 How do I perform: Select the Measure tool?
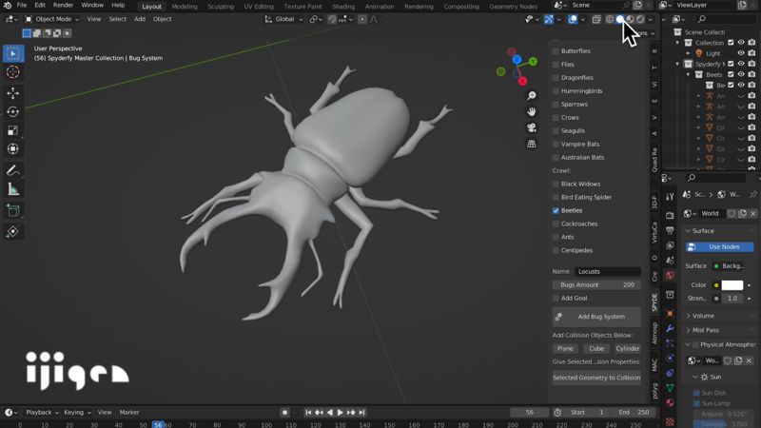click(x=13, y=189)
